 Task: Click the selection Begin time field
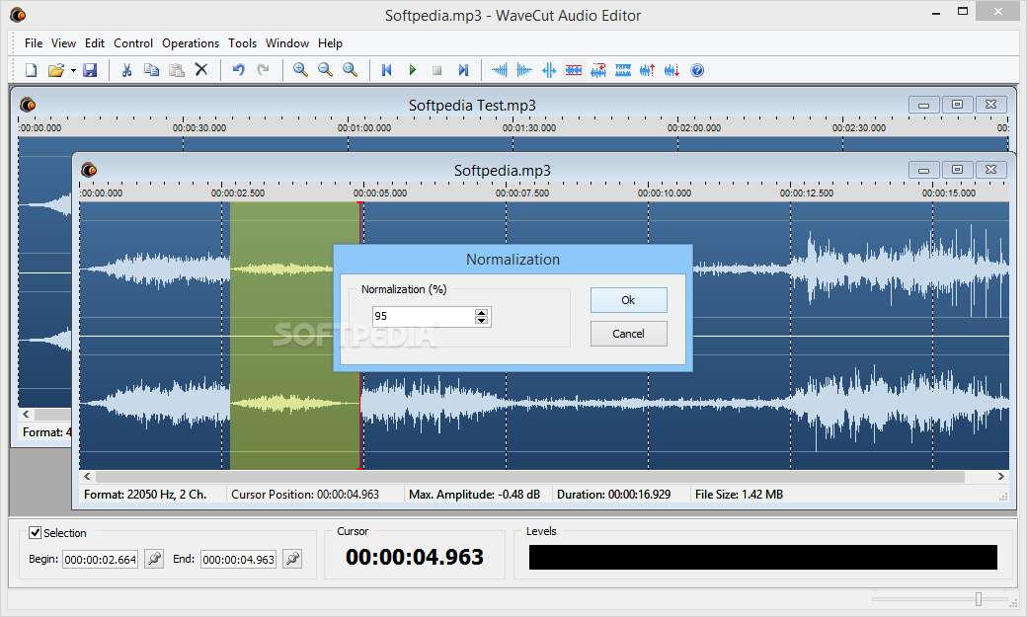click(x=100, y=560)
